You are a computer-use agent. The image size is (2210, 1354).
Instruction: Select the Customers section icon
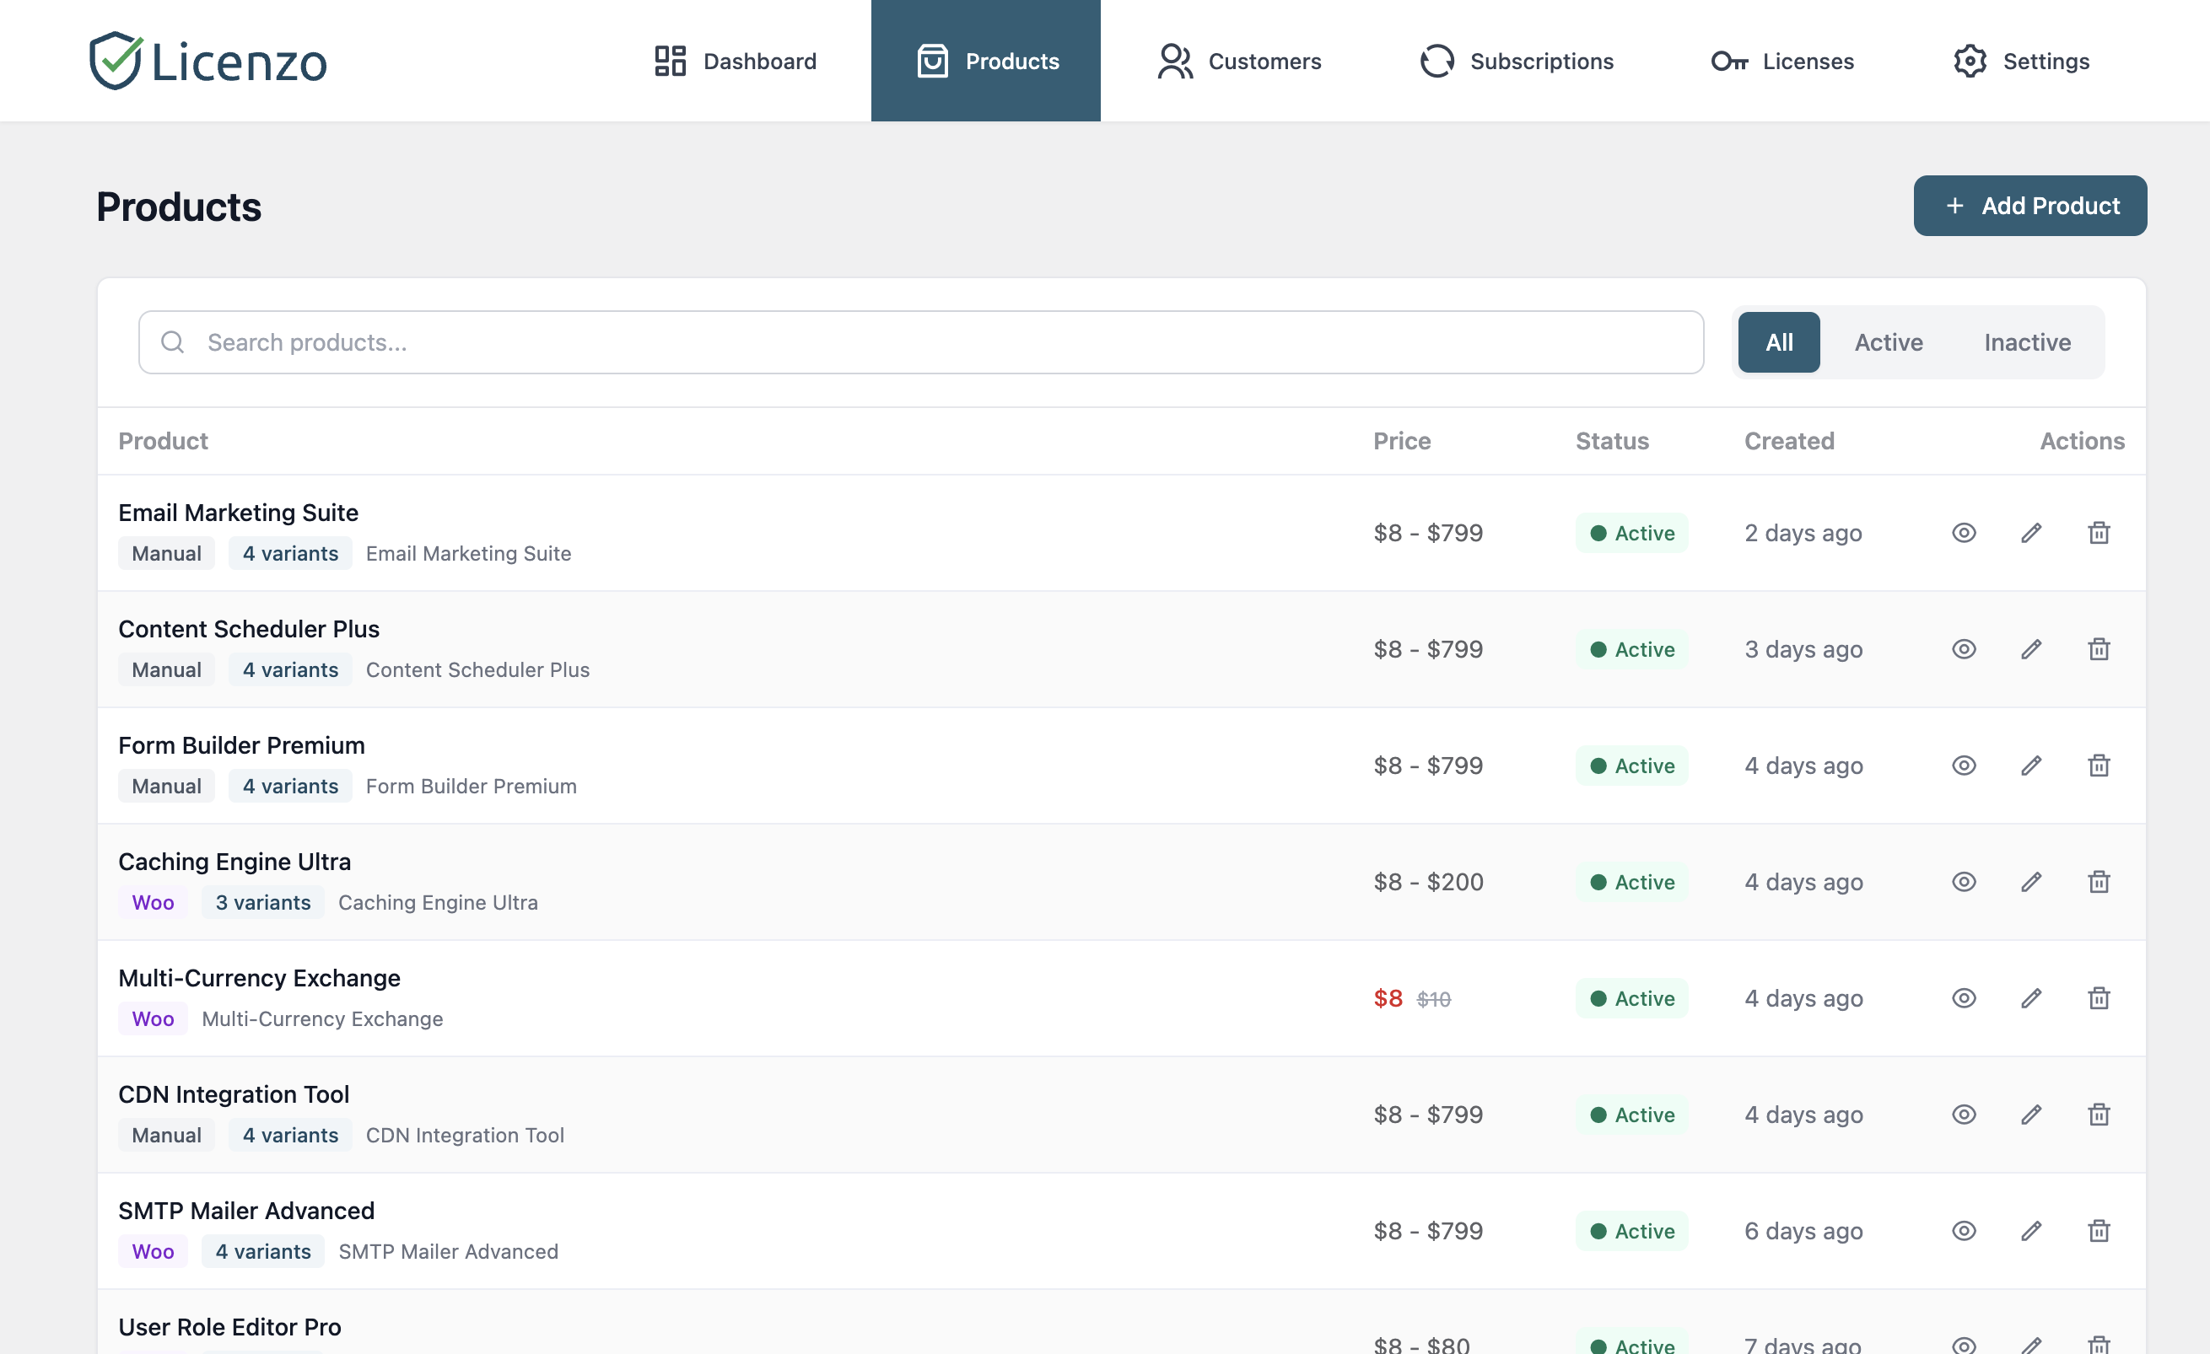1173,60
